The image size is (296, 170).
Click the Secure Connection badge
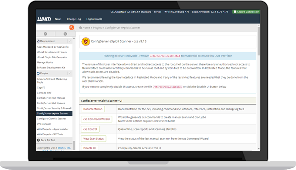246,12
